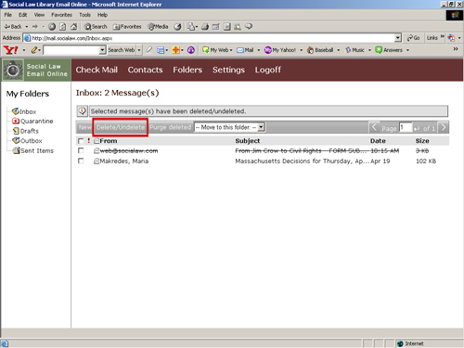Viewport: 464px width, 348px height.
Task: Open the Contacts page
Action: point(145,70)
